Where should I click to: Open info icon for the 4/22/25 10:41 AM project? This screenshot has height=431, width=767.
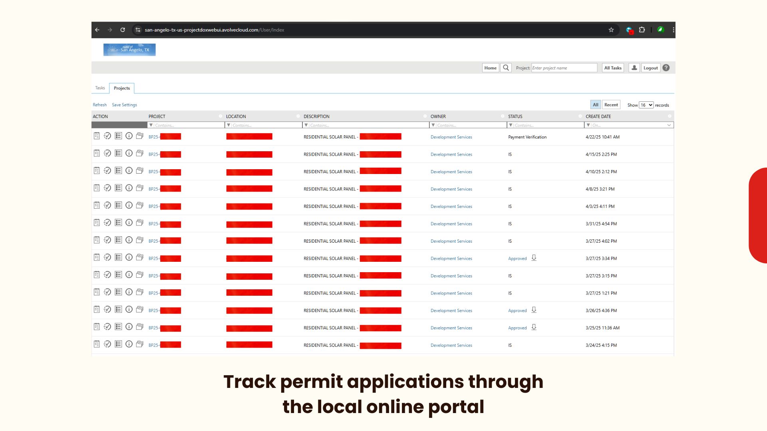pyautogui.click(x=129, y=136)
